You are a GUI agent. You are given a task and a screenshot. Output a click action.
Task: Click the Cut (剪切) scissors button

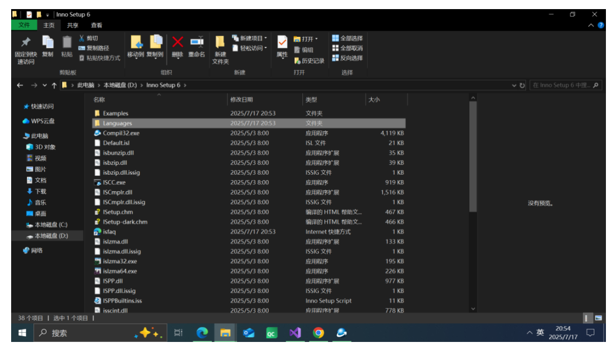89,38
